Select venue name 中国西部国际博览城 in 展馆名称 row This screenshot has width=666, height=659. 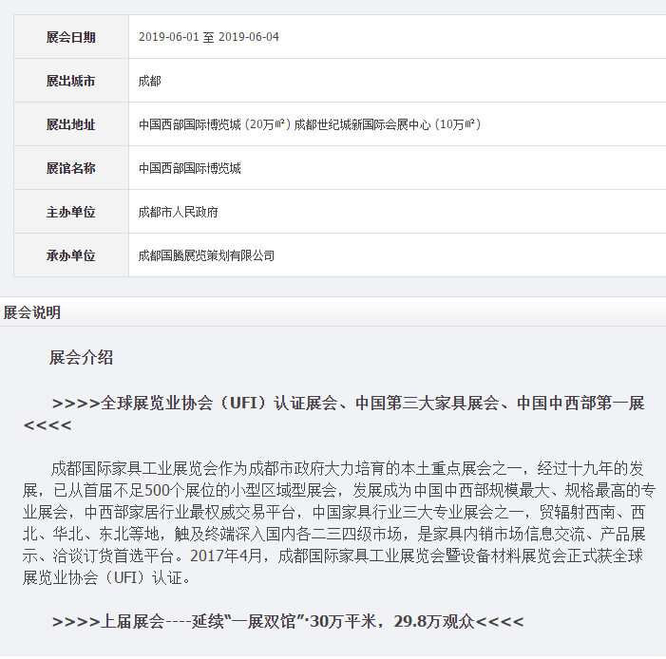tap(190, 168)
